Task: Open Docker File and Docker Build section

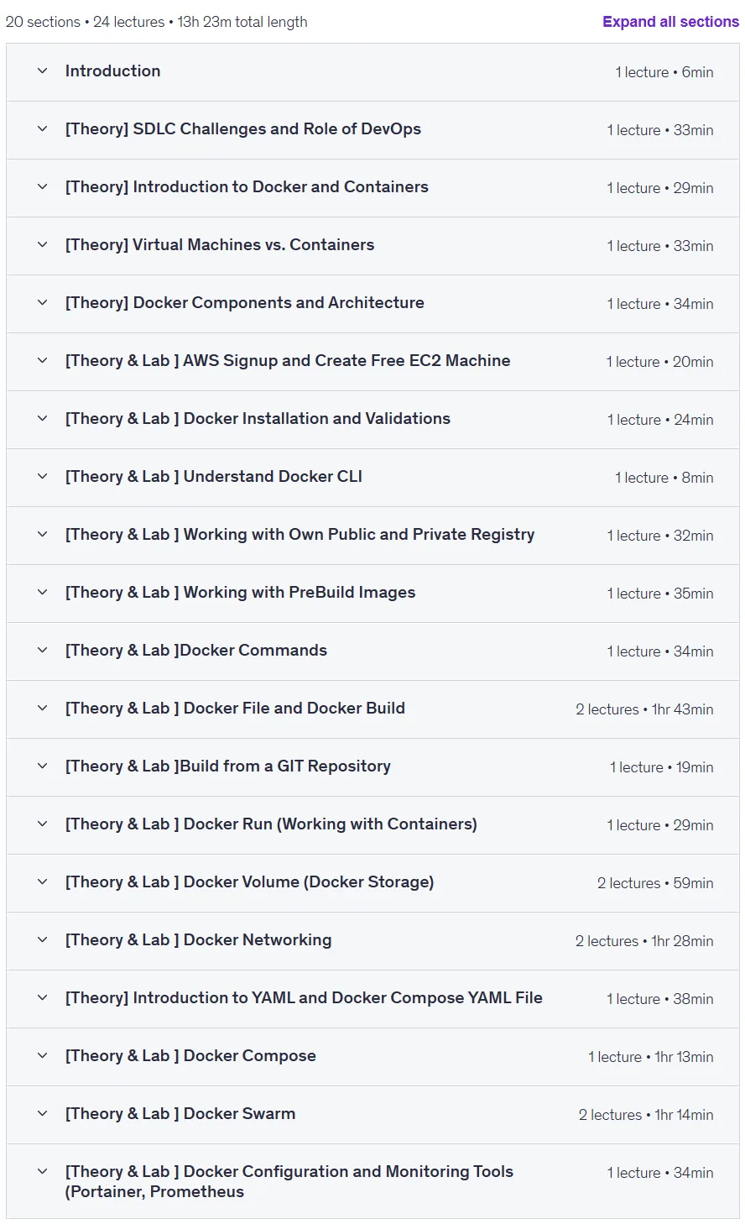Action: pos(372,709)
